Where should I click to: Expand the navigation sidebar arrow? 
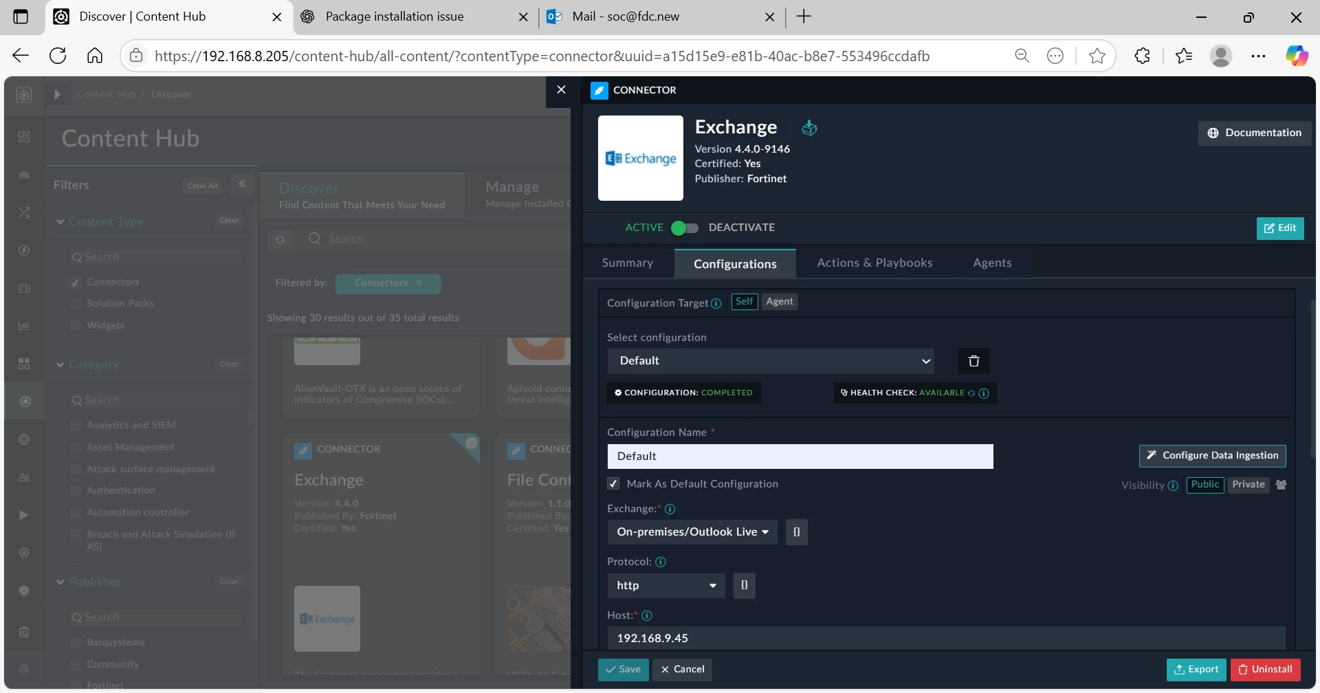58,94
